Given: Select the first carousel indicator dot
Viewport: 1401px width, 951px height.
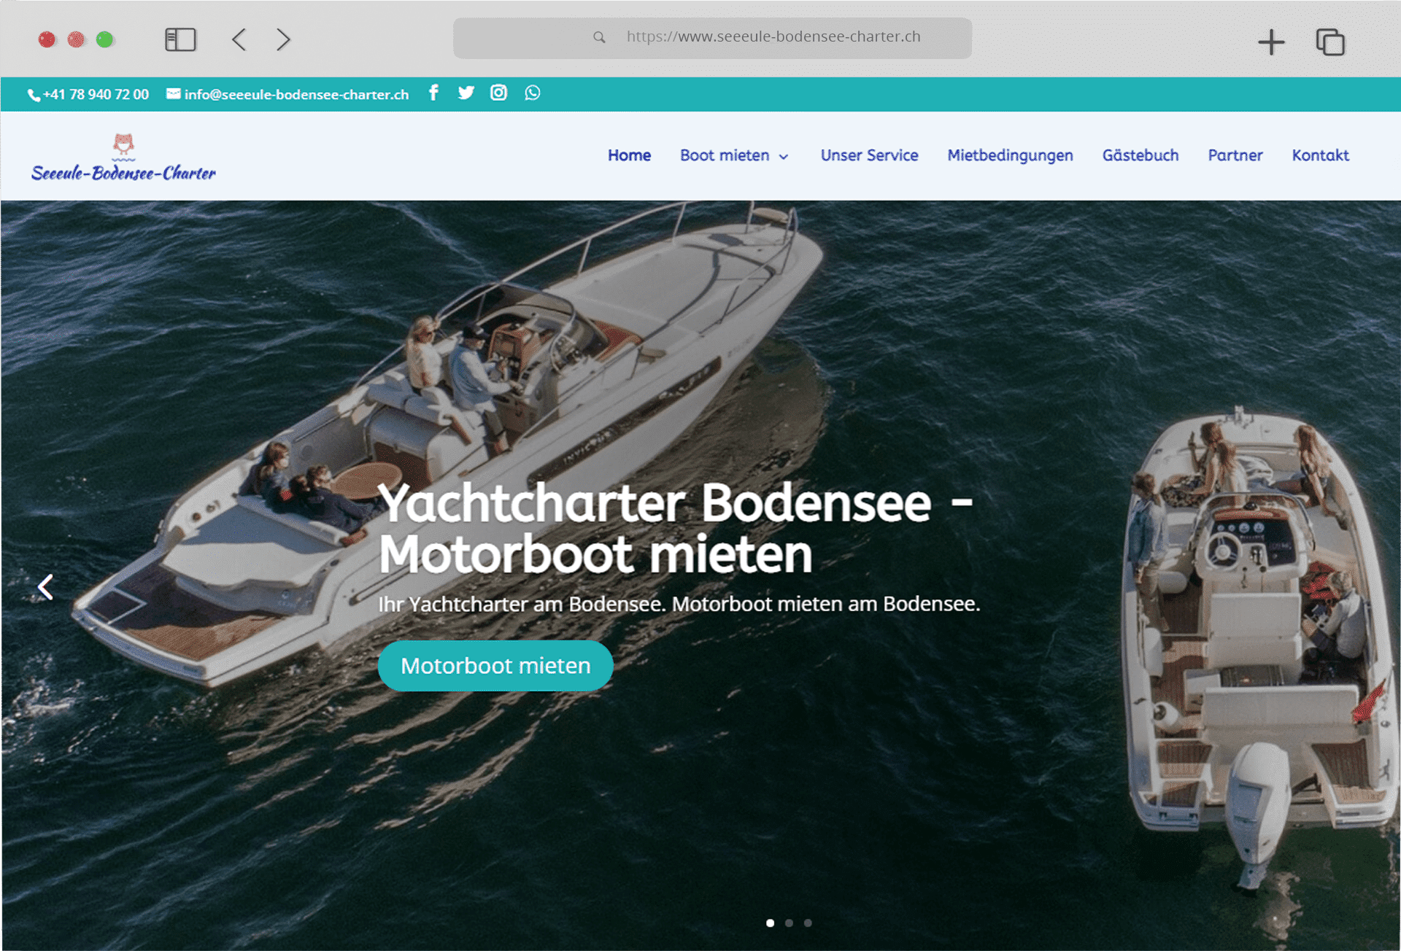Looking at the screenshot, I should pos(770,923).
